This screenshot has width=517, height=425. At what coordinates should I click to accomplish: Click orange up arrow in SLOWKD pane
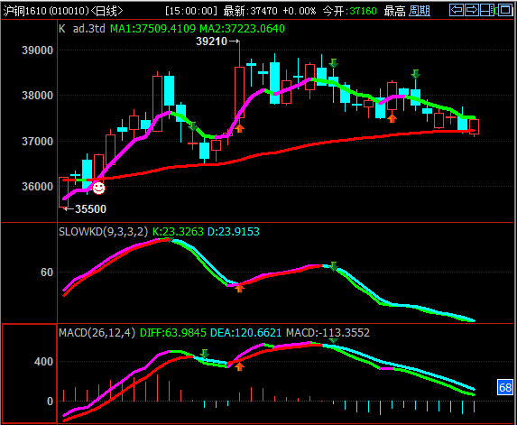pyautogui.click(x=239, y=289)
